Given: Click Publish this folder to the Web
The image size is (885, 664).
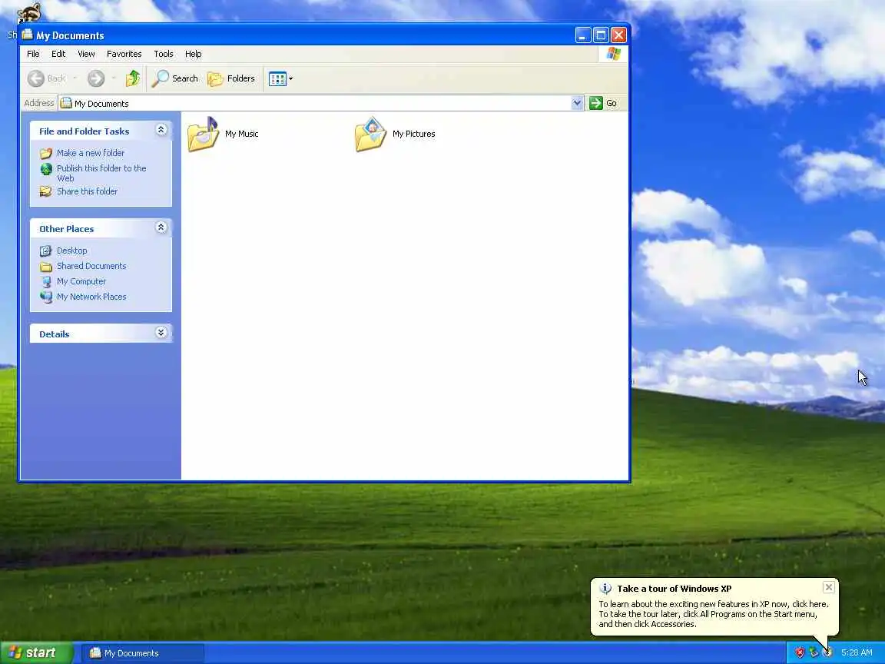Looking at the screenshot, I should [x=101, y=174].
